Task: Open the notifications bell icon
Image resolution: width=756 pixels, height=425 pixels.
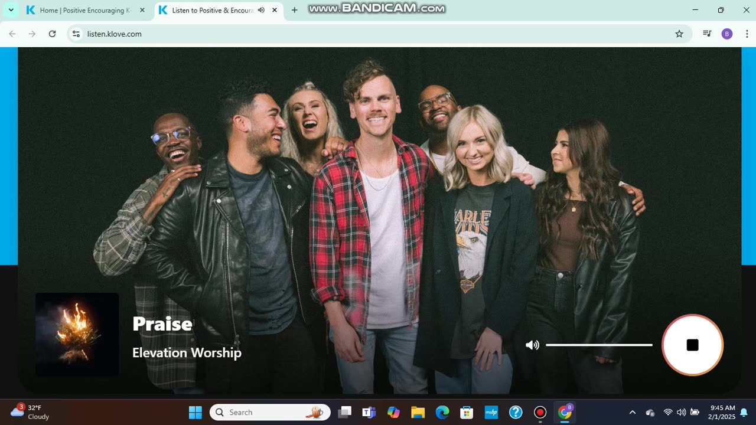Action: (744, 412)
